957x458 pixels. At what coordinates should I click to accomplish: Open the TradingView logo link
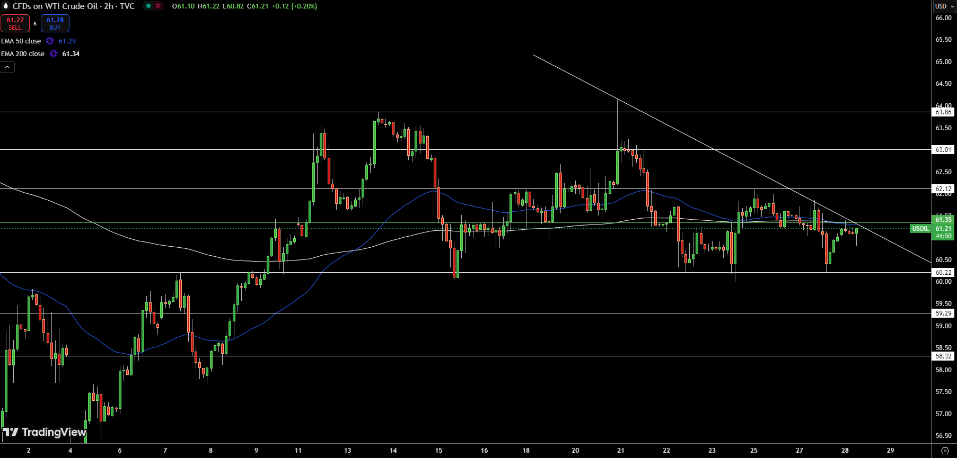tap(45, 432)
